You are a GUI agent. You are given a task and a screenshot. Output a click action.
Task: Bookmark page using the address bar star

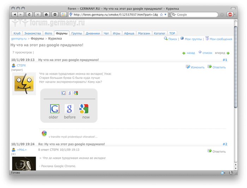point(162,15)
